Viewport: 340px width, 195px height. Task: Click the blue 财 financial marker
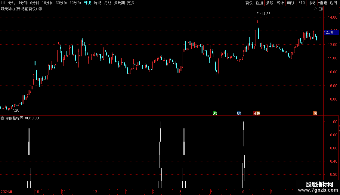(x=239, y=113)
